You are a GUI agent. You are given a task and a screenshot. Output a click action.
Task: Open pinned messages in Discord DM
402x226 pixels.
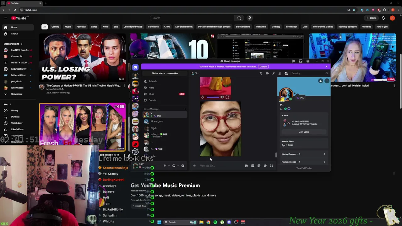[273, 73]
